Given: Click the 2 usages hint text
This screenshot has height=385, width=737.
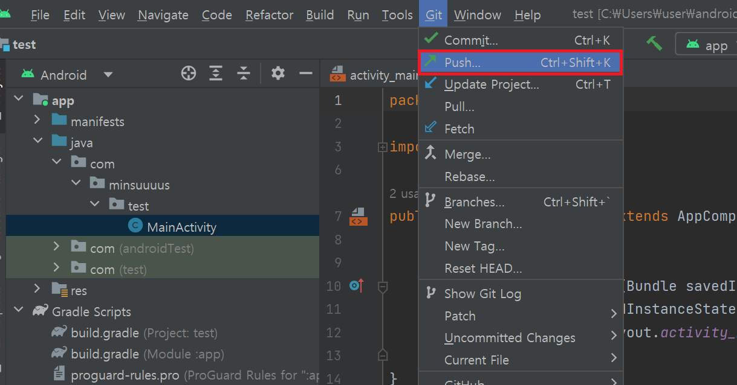Looking at the screenshot, I should tap(404, 194).
